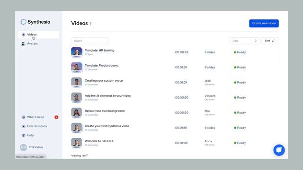Open the Date sort dropdown

[244, 41]
